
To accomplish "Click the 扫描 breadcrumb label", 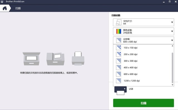I will (18, 8).
